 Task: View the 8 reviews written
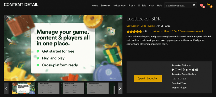pyautogui.click(x=159, y=31)
